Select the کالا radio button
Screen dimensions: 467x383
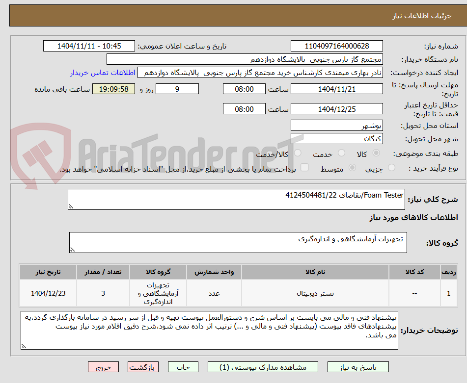click(376, 153)
